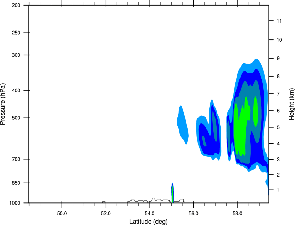Click the 'Pressure (hPa)' axis title
Screen dimensions: 295x225
click(3, 104)
